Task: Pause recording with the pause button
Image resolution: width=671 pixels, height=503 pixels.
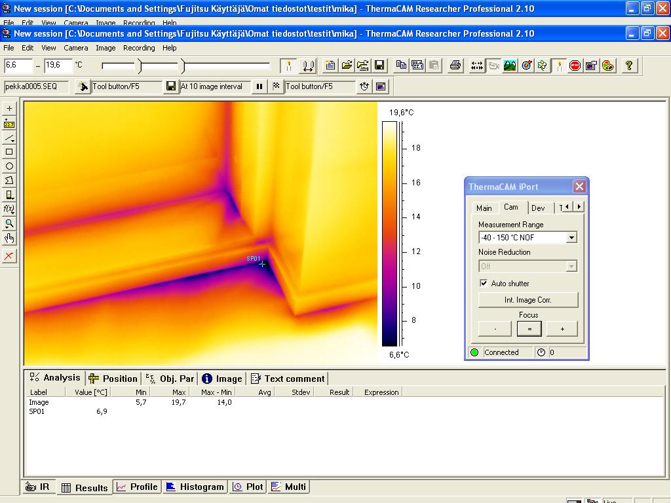Action: [259, 86]
